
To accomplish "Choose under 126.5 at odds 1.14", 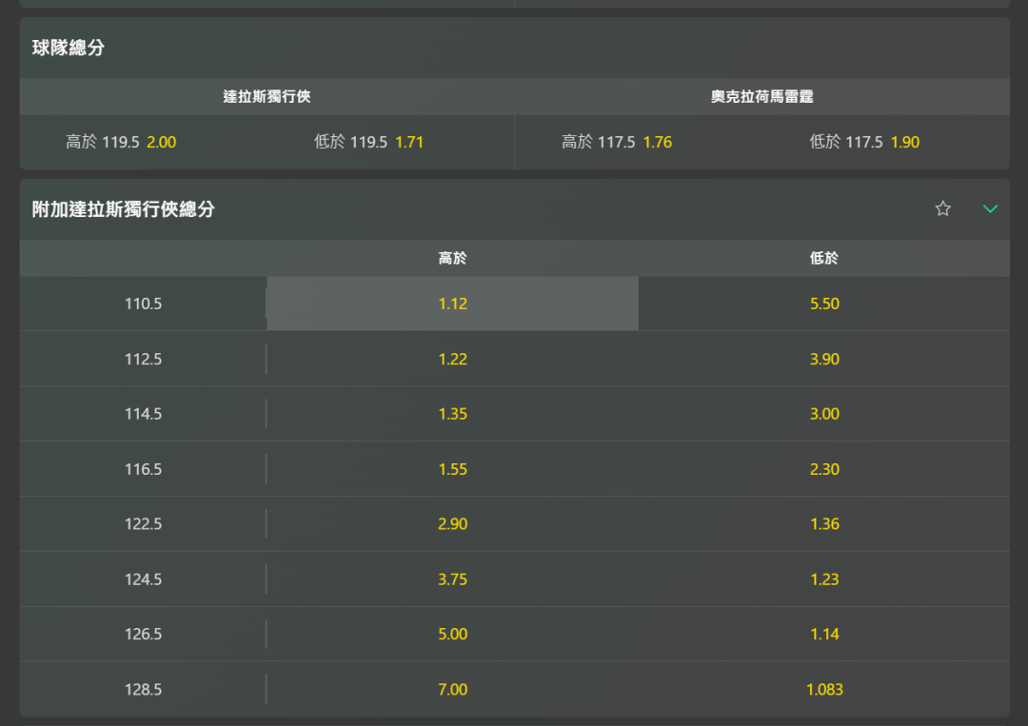I will coord(823,635).
